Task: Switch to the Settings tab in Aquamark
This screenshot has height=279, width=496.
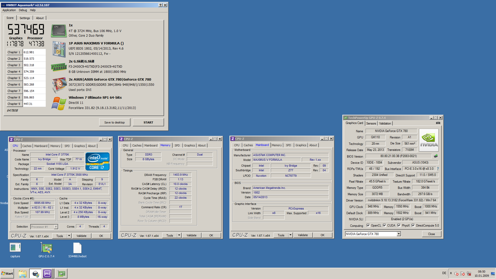Action: point(25,18)
